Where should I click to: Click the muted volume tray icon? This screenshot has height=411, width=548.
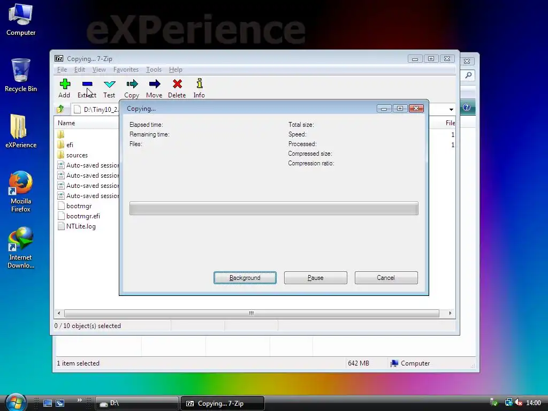click(x=519, y=403)
